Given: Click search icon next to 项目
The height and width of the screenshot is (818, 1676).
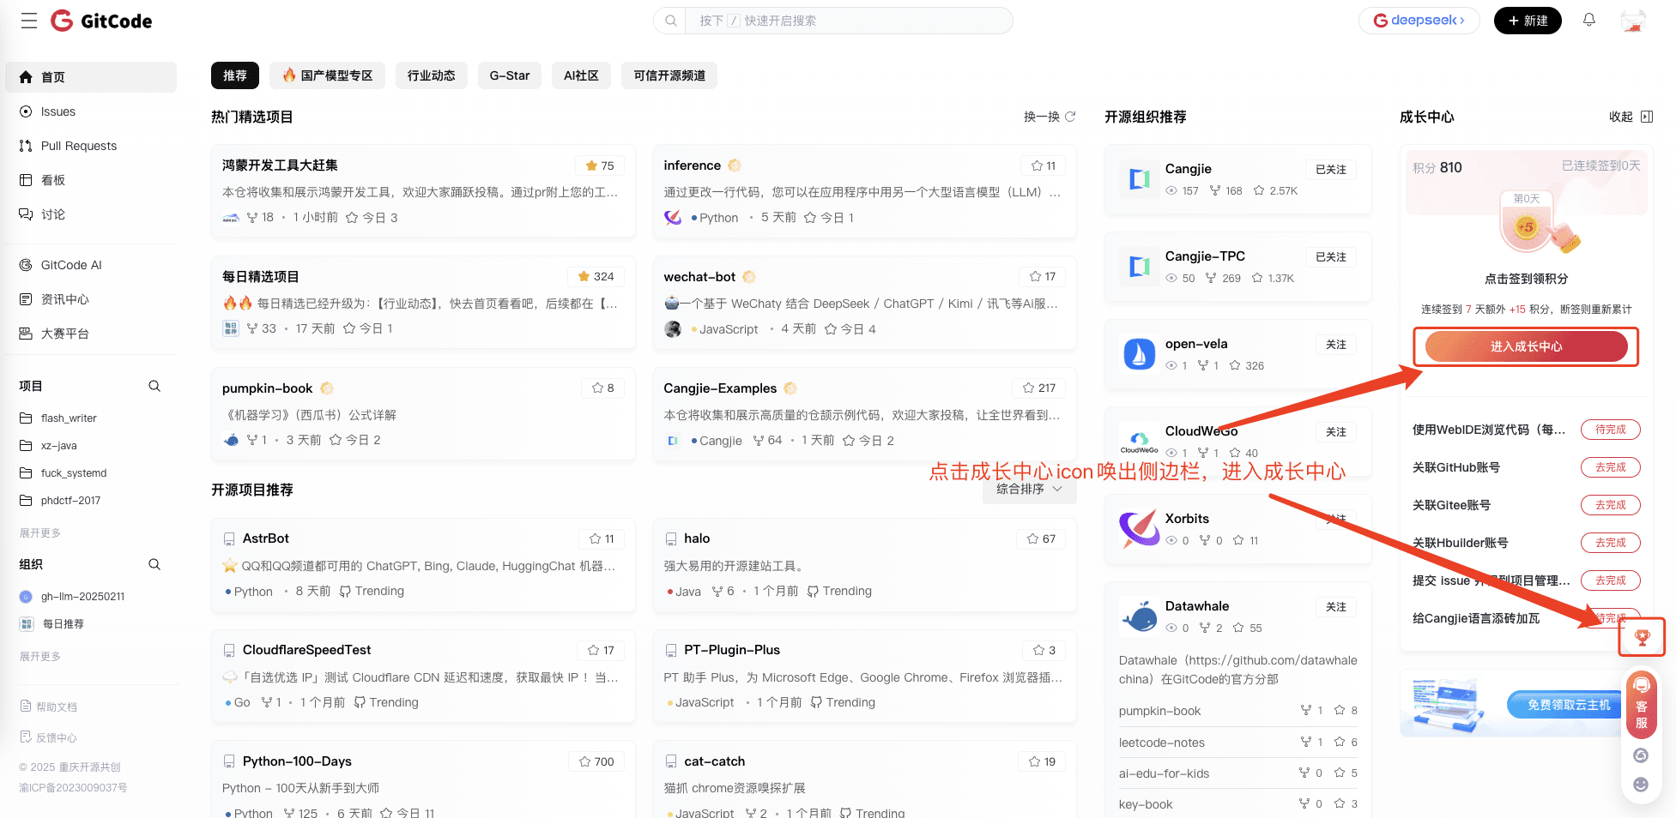Looking at the screenshot, I should (x=154, y=386).
